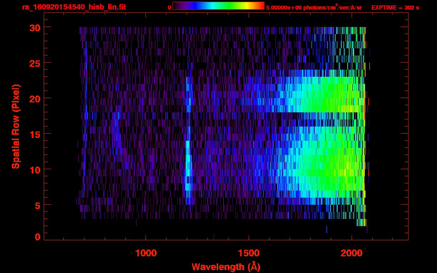Click the 1500 wavelength tick label
The image size is (437, 273).
pos(249,253)
